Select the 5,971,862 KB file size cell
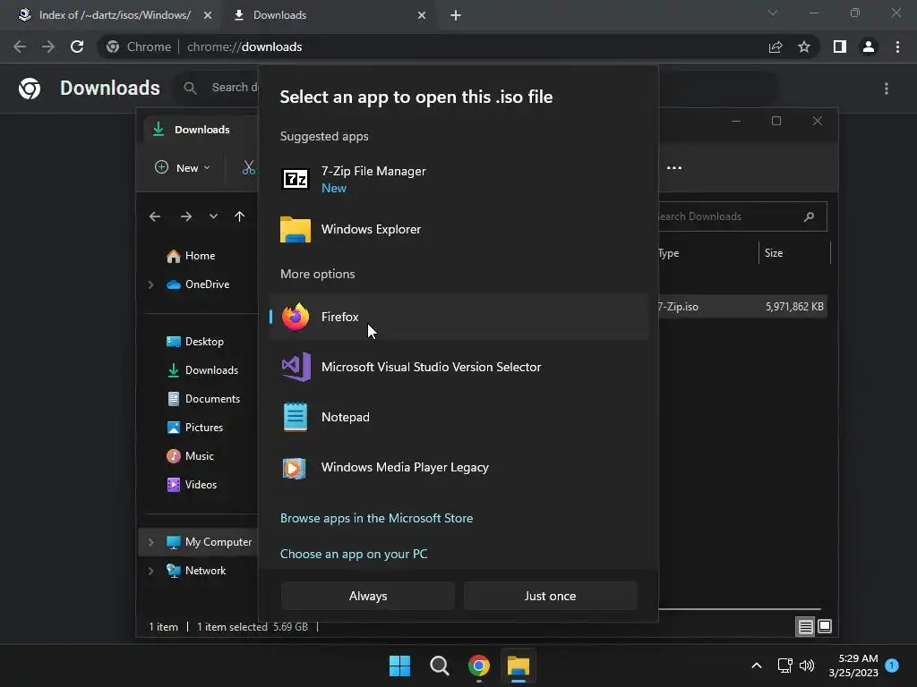This screenshot has height=687, width=917. tap(794, 307)
